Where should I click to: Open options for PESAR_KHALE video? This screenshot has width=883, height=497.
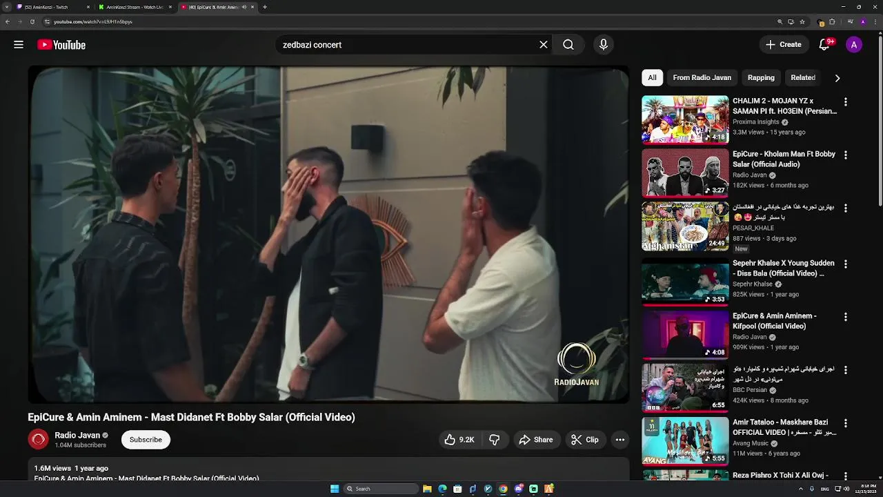[845, 208]
